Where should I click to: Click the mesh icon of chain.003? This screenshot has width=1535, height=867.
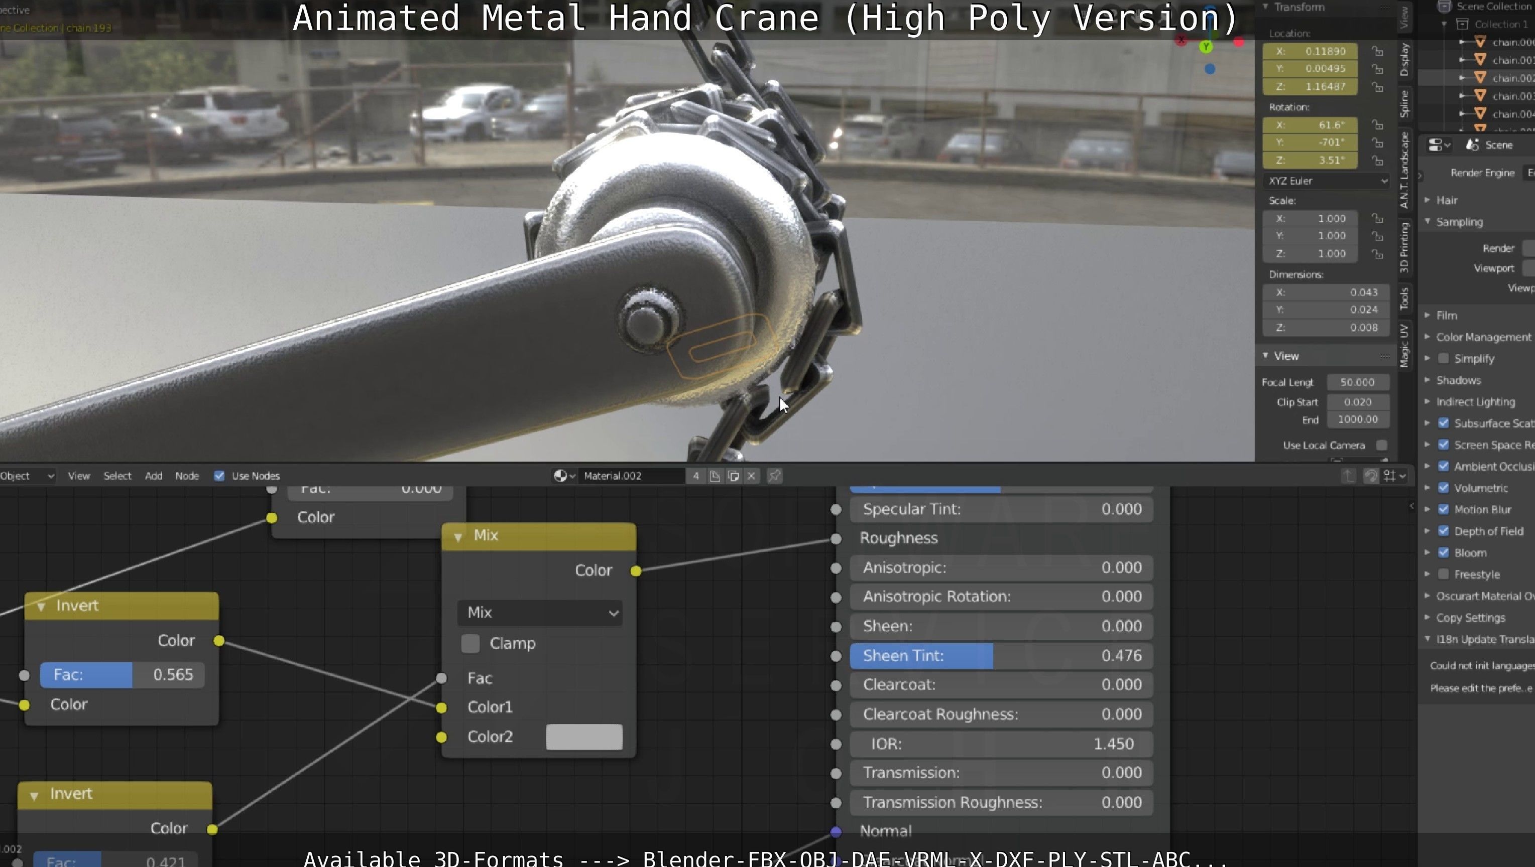pyautogui.click(x=1480, y=95)
